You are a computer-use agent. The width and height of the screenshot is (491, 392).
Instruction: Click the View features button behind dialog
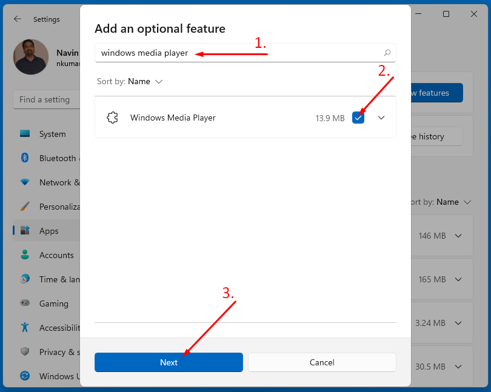tap(437, 93)
